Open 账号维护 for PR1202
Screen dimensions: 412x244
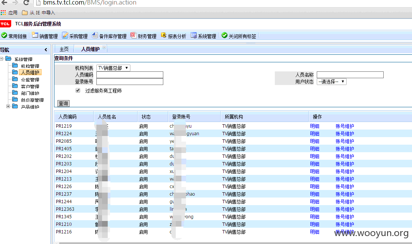pos(345,156)
